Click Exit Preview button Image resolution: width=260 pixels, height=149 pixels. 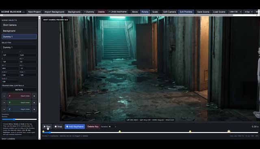pos(186,12)
